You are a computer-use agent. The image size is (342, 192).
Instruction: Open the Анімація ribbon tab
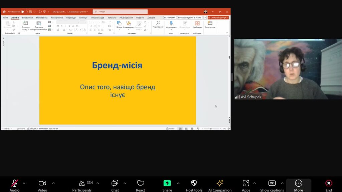coord(83,18)
